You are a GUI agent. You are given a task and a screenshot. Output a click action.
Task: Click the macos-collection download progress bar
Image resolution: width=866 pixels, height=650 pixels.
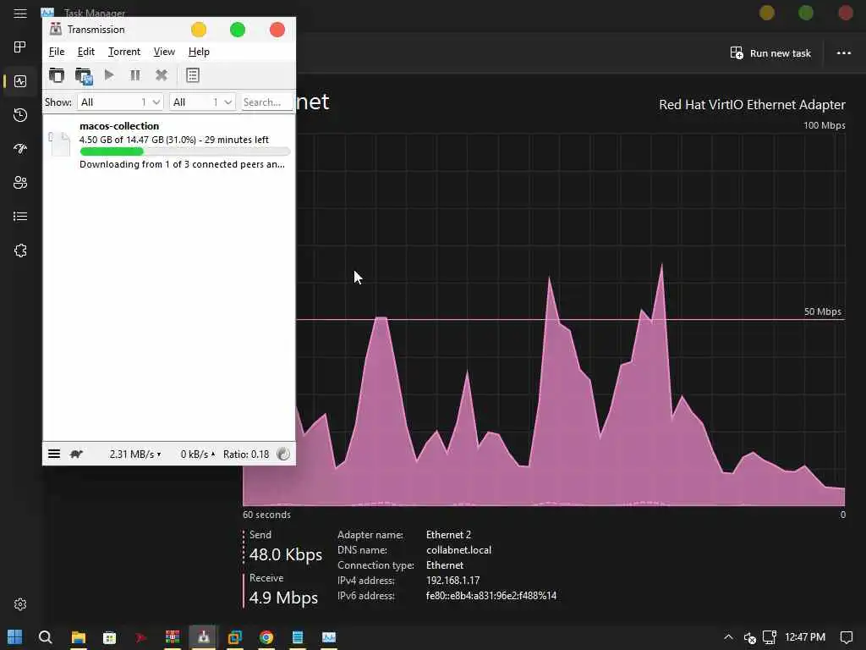click(184, 151)
